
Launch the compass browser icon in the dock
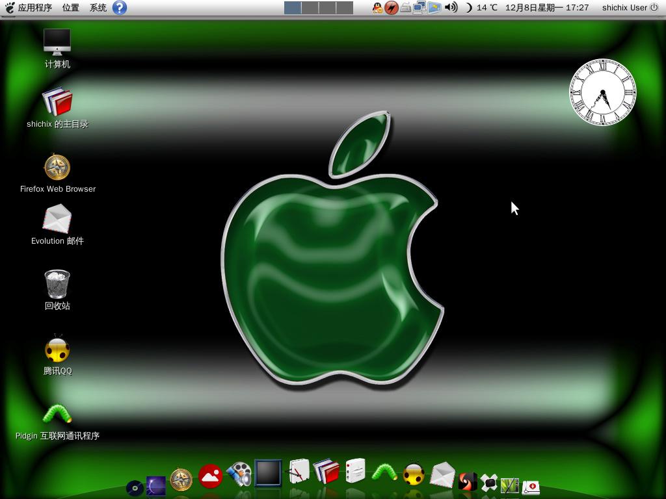pyautogui.click(x=181, y=480)
